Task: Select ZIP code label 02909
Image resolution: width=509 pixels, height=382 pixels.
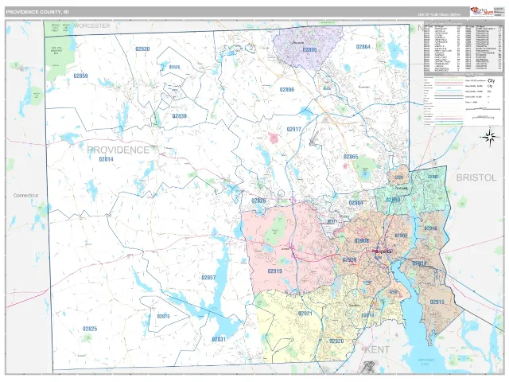Action: [349, 260]
